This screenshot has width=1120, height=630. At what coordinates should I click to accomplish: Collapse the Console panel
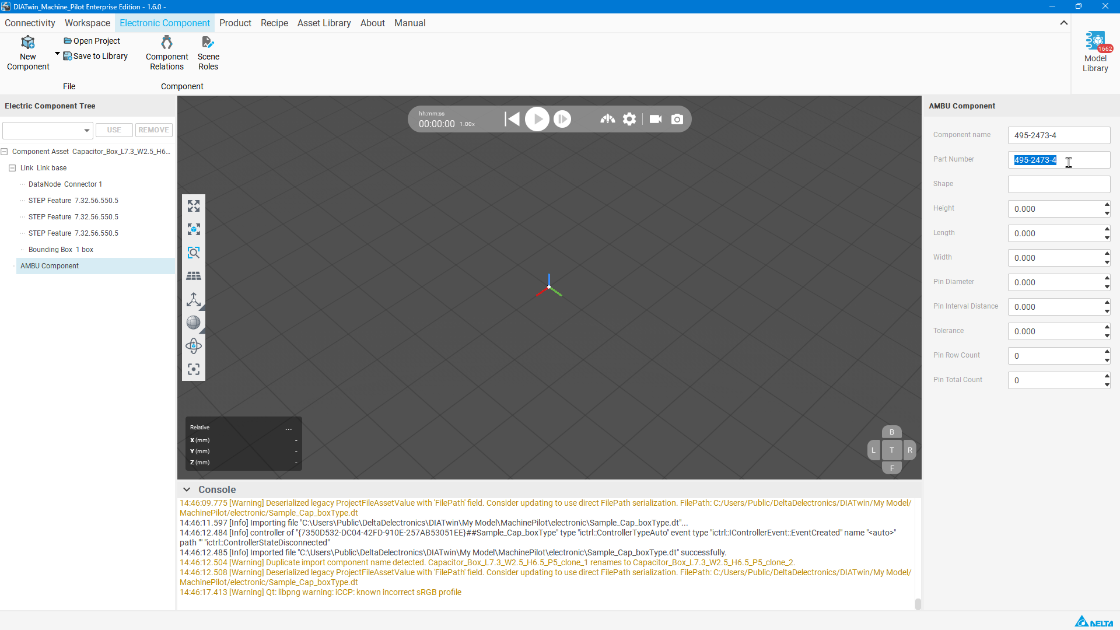(x=187, y=490)
